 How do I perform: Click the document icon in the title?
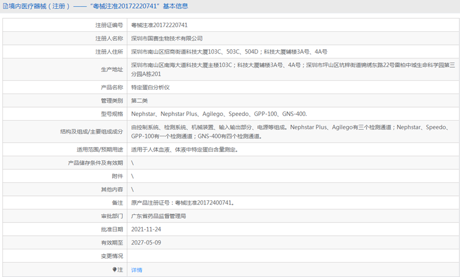point(5,6)
